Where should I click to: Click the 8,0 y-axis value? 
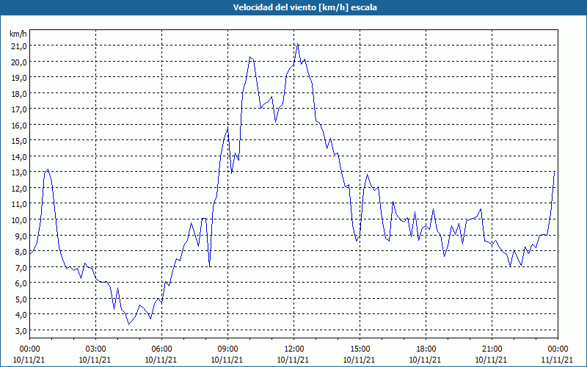(x=21, y=252)
